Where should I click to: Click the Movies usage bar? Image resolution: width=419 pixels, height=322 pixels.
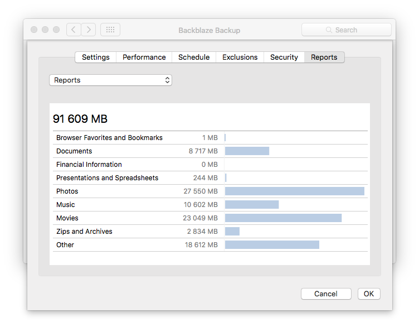coord(283,218)
